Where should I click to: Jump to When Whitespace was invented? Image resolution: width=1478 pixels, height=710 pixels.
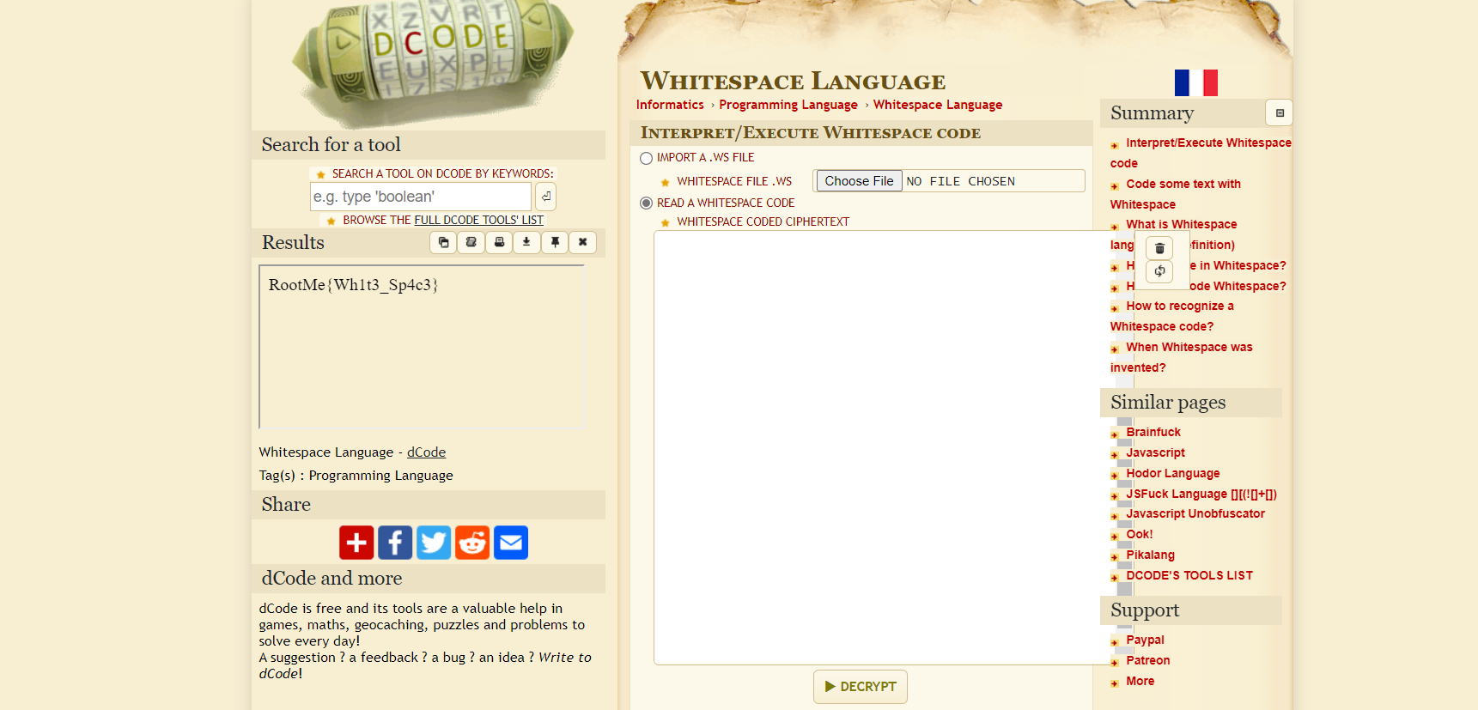click(x=1182, y=357)
